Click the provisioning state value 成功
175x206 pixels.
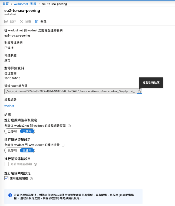(7, 60)
